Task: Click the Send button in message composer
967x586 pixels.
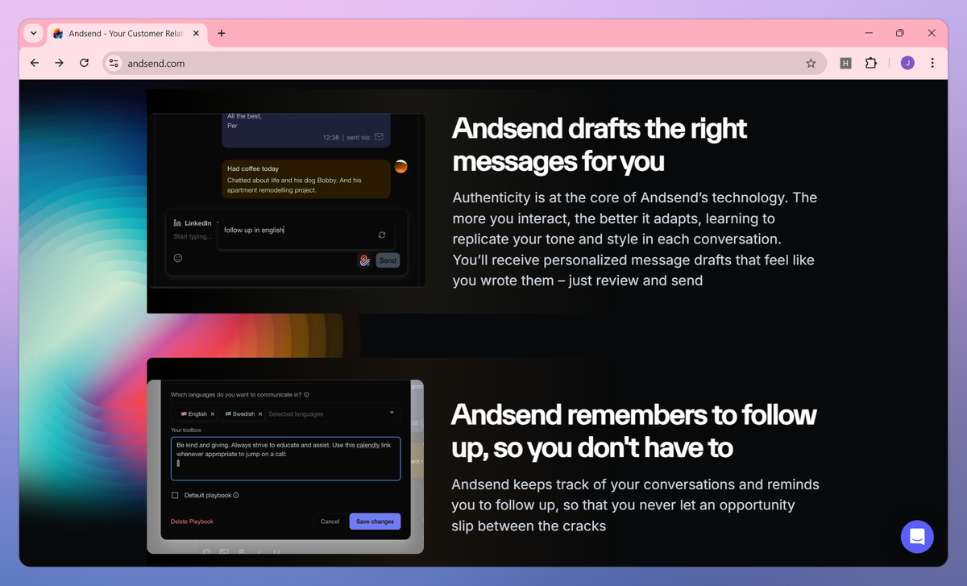Action: 388,260
